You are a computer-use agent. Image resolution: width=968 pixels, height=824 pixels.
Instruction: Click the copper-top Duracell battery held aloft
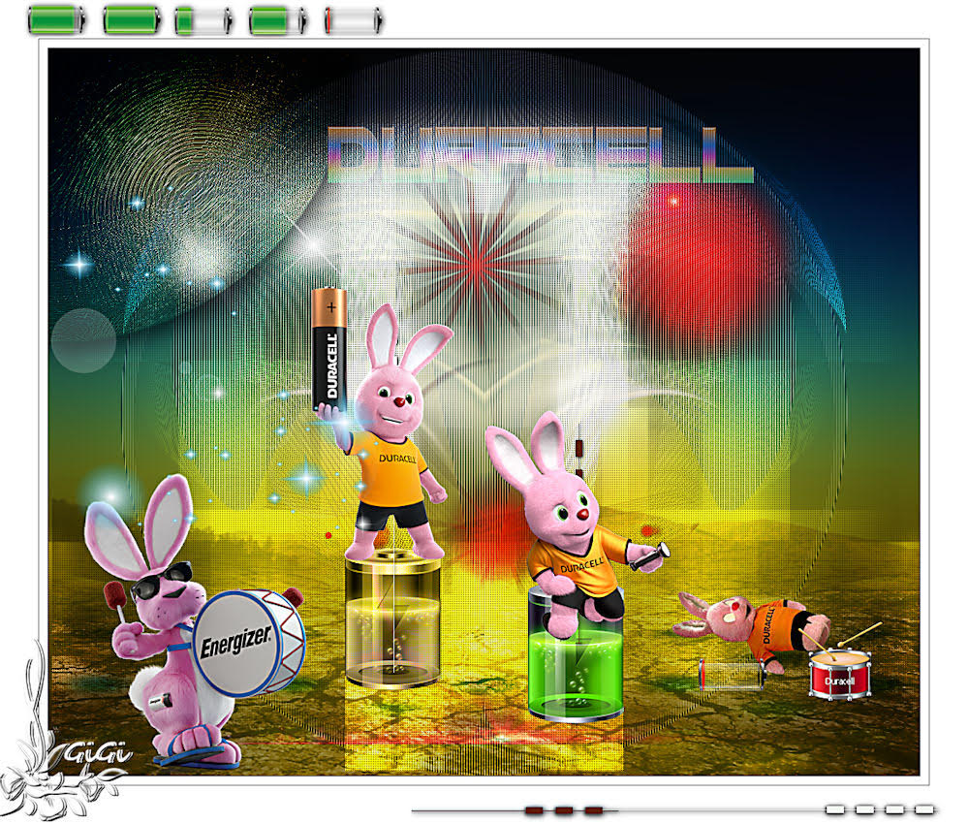(x=329, y=350)
